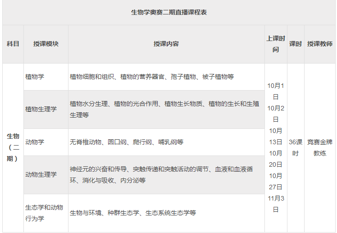Select the 植物细胞和组织 content cell
This screenshot has width=337, height=233.
pyautogui.click(x=152, y=77)
